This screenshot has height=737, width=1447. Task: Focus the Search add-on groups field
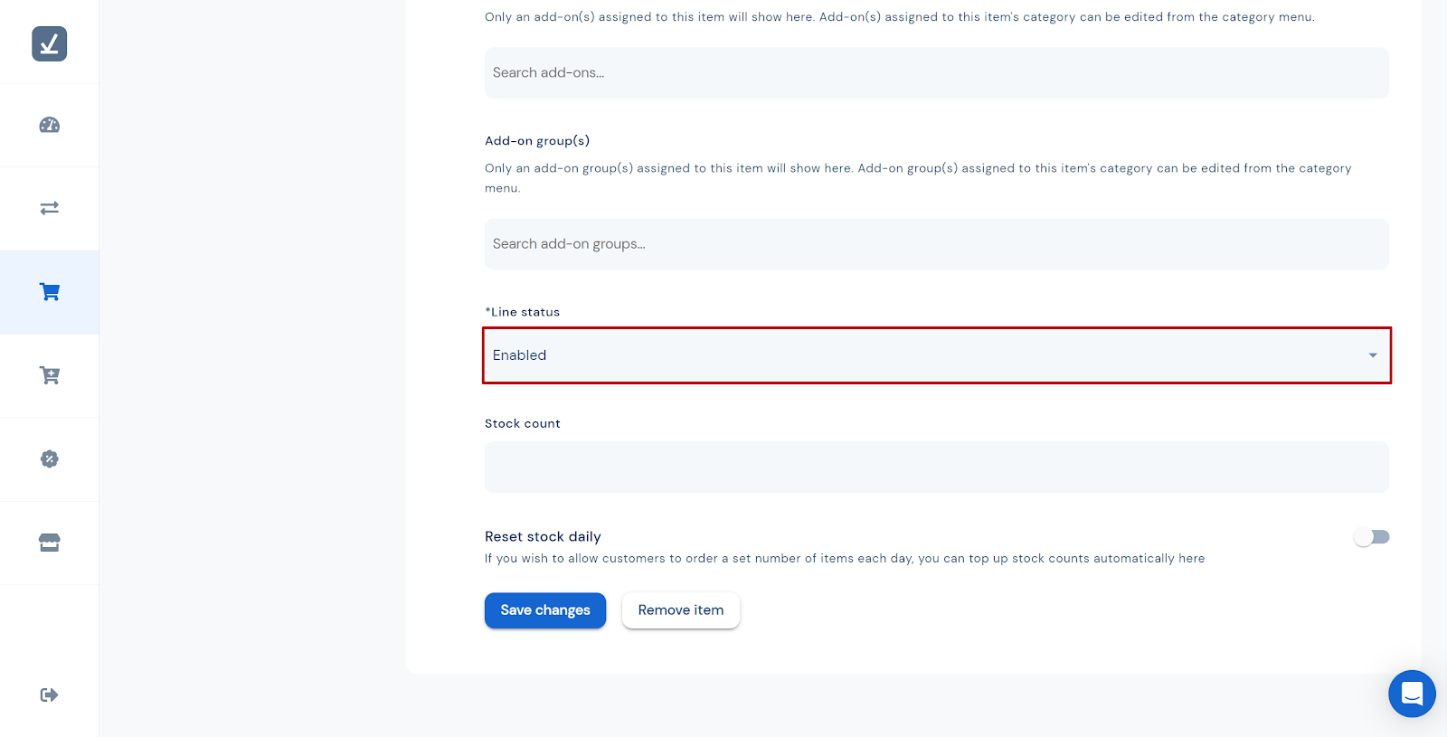click(x=936, y=244)
